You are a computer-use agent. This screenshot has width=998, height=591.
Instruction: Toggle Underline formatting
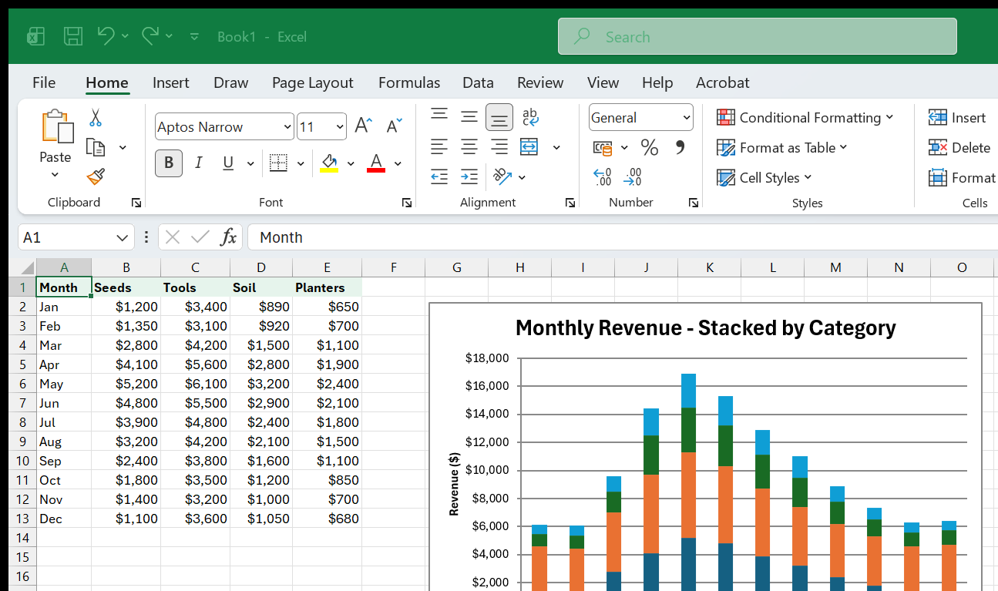(x=228, y=163)
